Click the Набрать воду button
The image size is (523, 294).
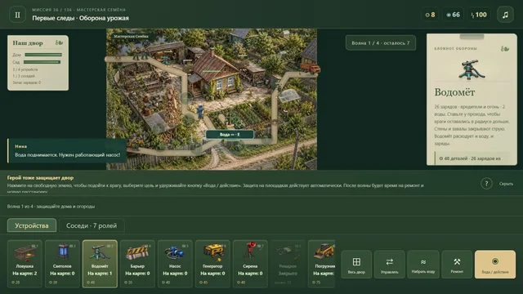[x=423, y=265]
